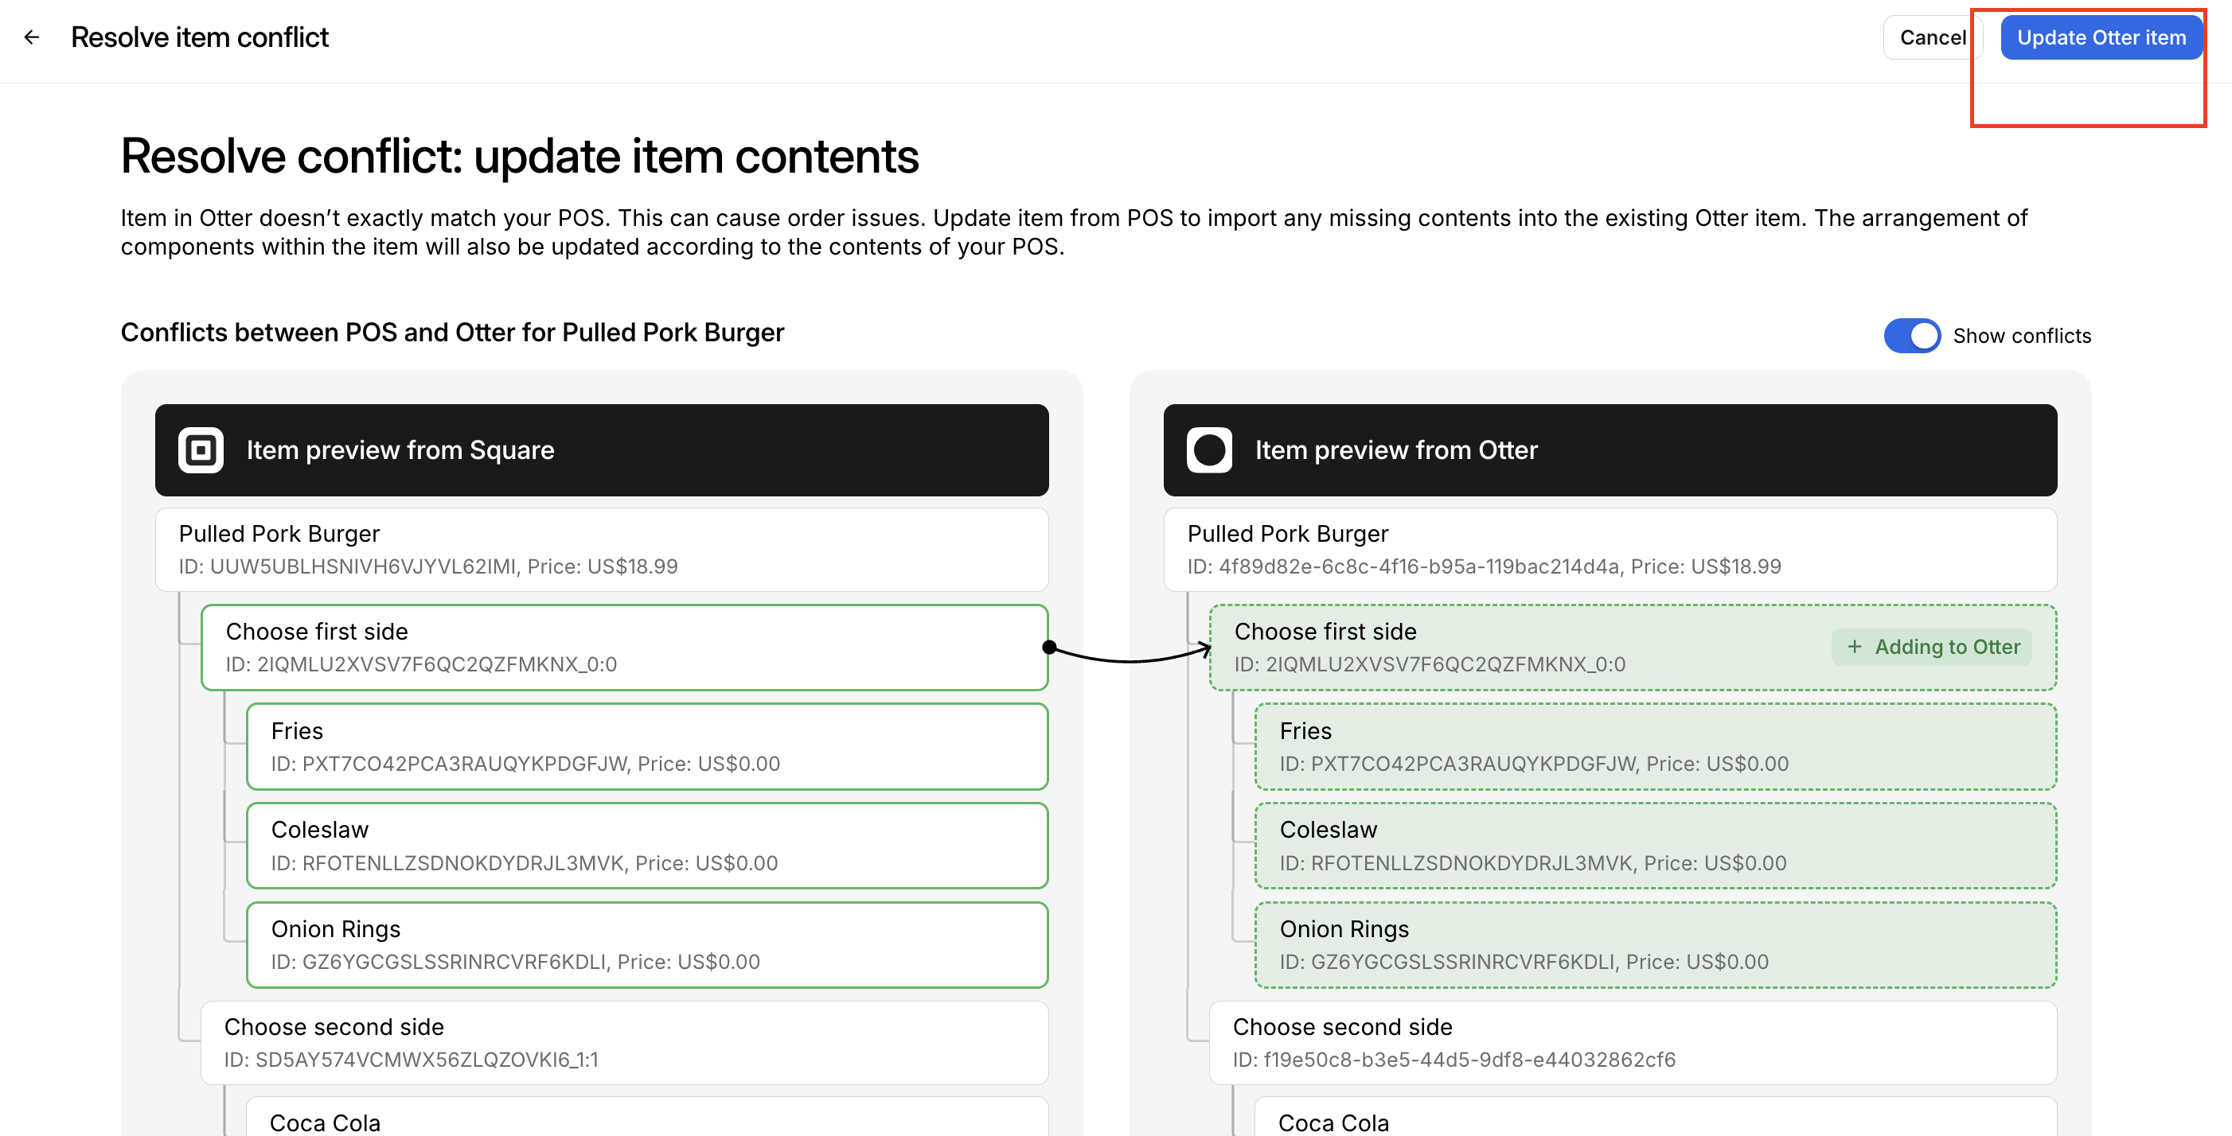Image resolution: width=2232 pixels, height=1136 pixels.
Task: Click the Cancel button
Action: click(1932, 37)
